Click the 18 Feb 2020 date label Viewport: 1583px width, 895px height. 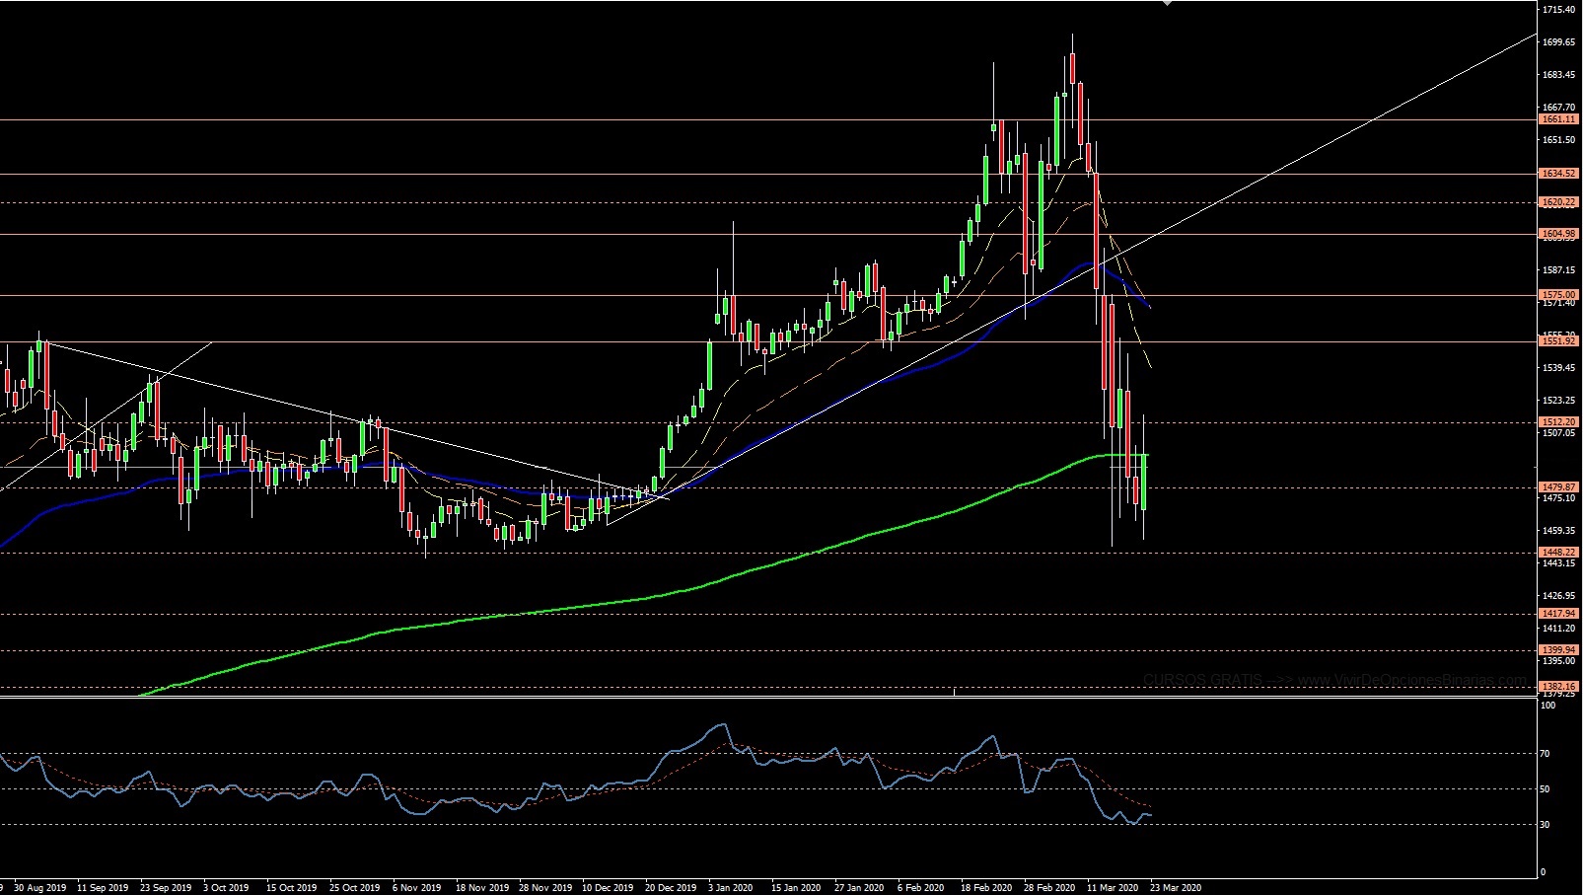pos(987,887)
